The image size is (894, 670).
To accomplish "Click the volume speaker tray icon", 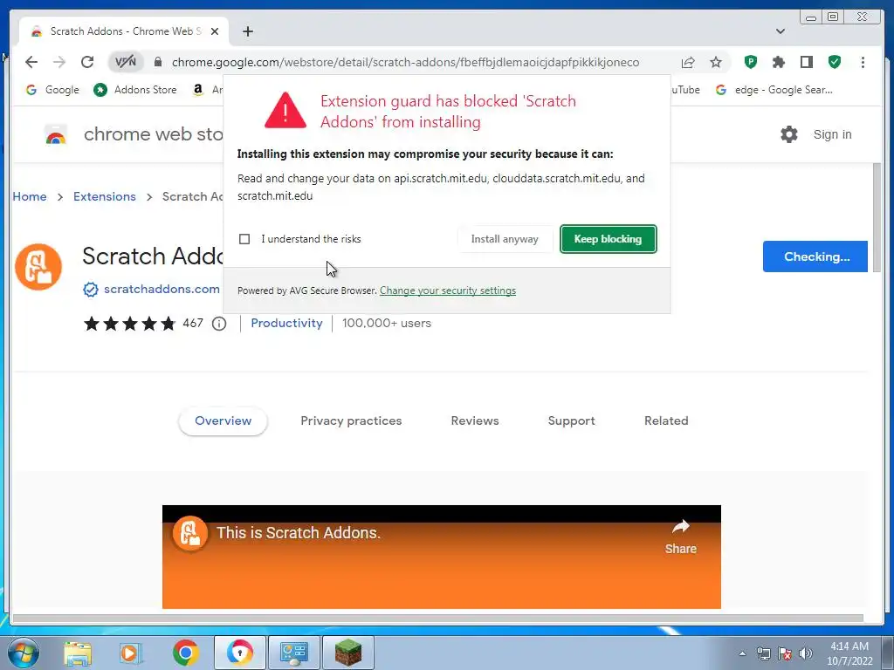I will click(x=806, y=653).
